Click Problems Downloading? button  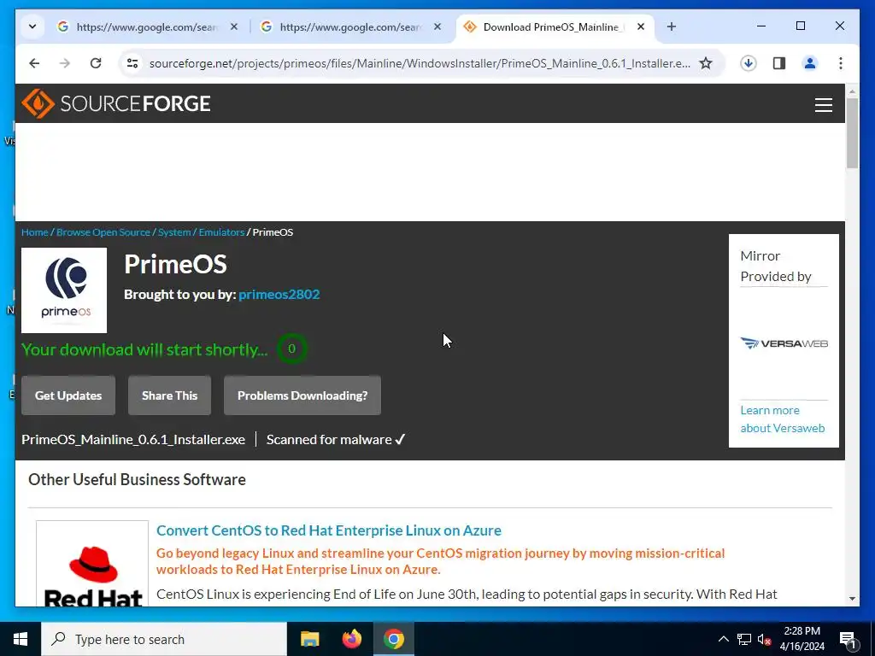tap(302, 395)
